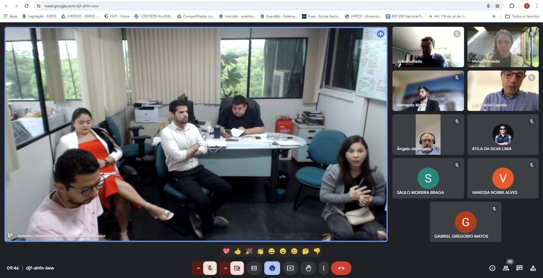
Task: Open the meeting chat panel
Action: coord(519,268)
